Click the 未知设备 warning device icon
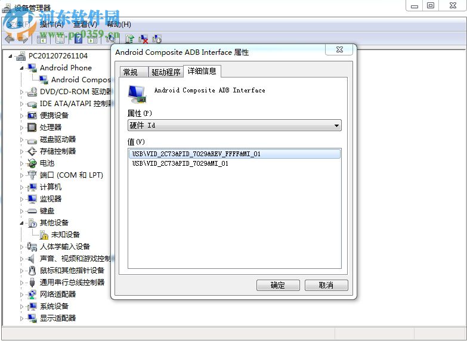467x341 pixels. 44,235
